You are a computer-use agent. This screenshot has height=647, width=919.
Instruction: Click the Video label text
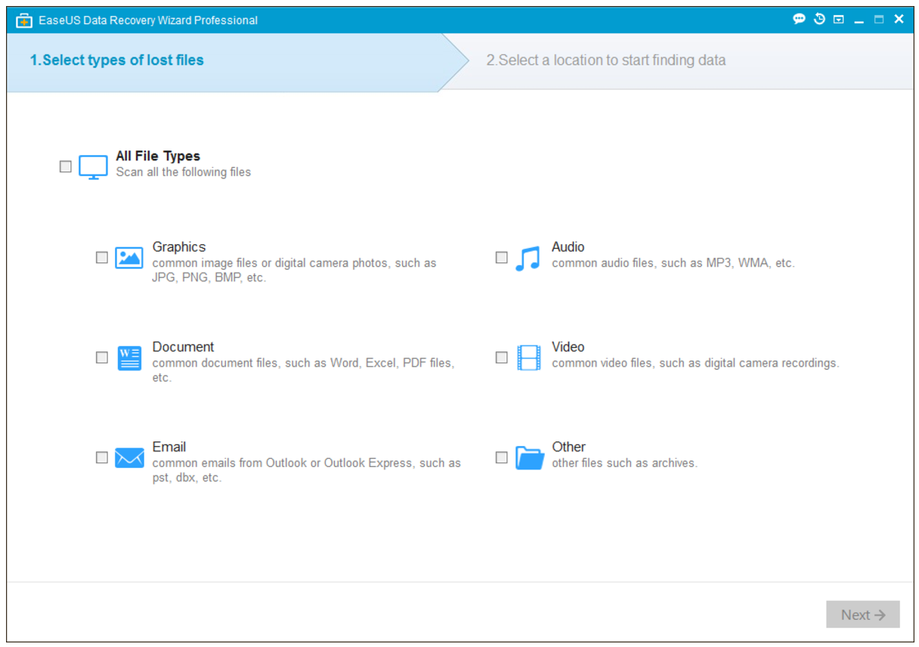(568, 347)
